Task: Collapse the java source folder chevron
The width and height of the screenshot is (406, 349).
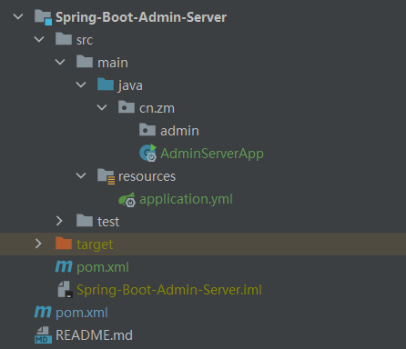Action: click(81, 85)
